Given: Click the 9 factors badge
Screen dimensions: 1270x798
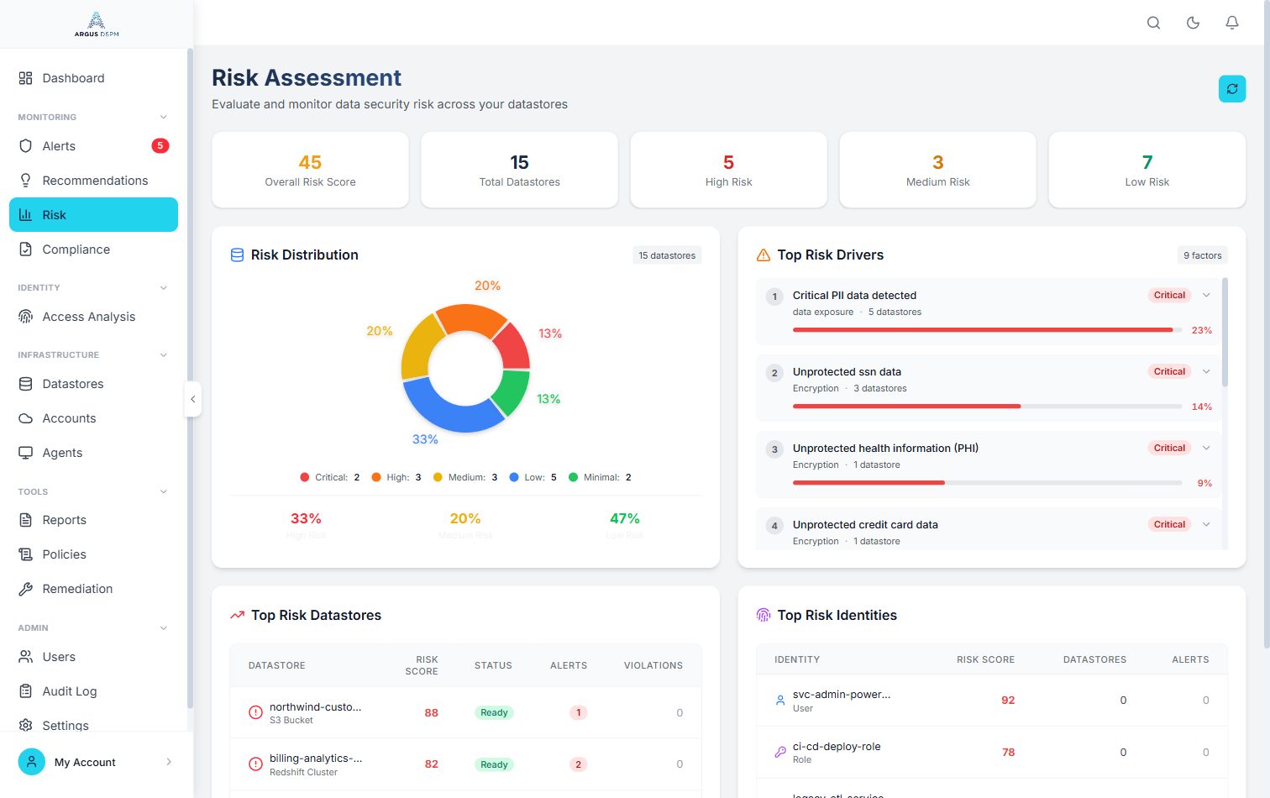Looking at the screenshot, I should pyautogui.click(x=1203, y=255).
